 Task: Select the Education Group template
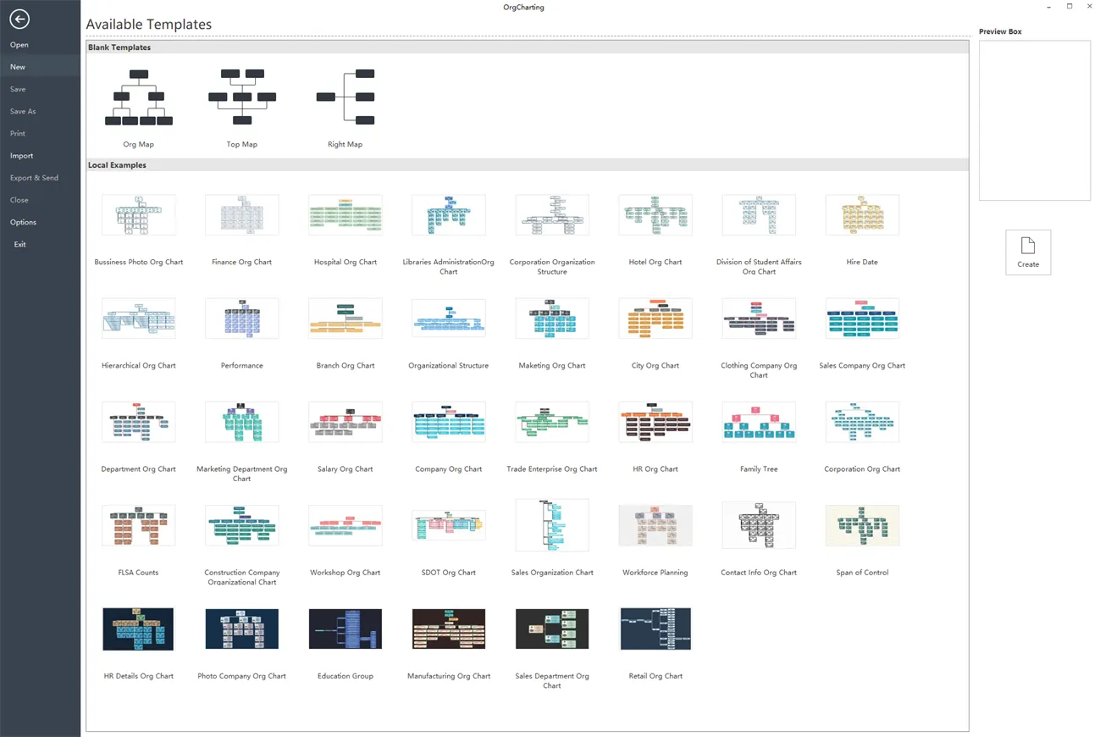coord(345,629)
